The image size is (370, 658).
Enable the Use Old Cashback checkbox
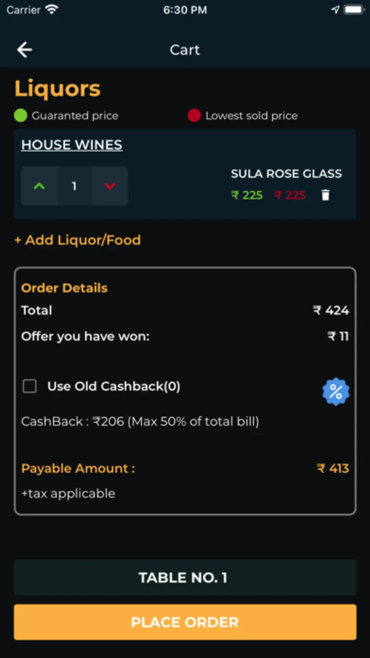pos(30,386)
